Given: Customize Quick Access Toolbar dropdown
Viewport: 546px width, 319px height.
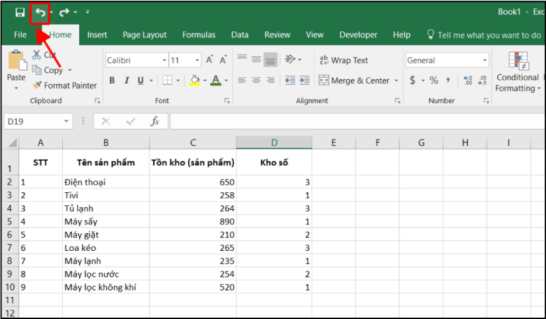Looking at the screenshot, I should (x=88, y=12).
